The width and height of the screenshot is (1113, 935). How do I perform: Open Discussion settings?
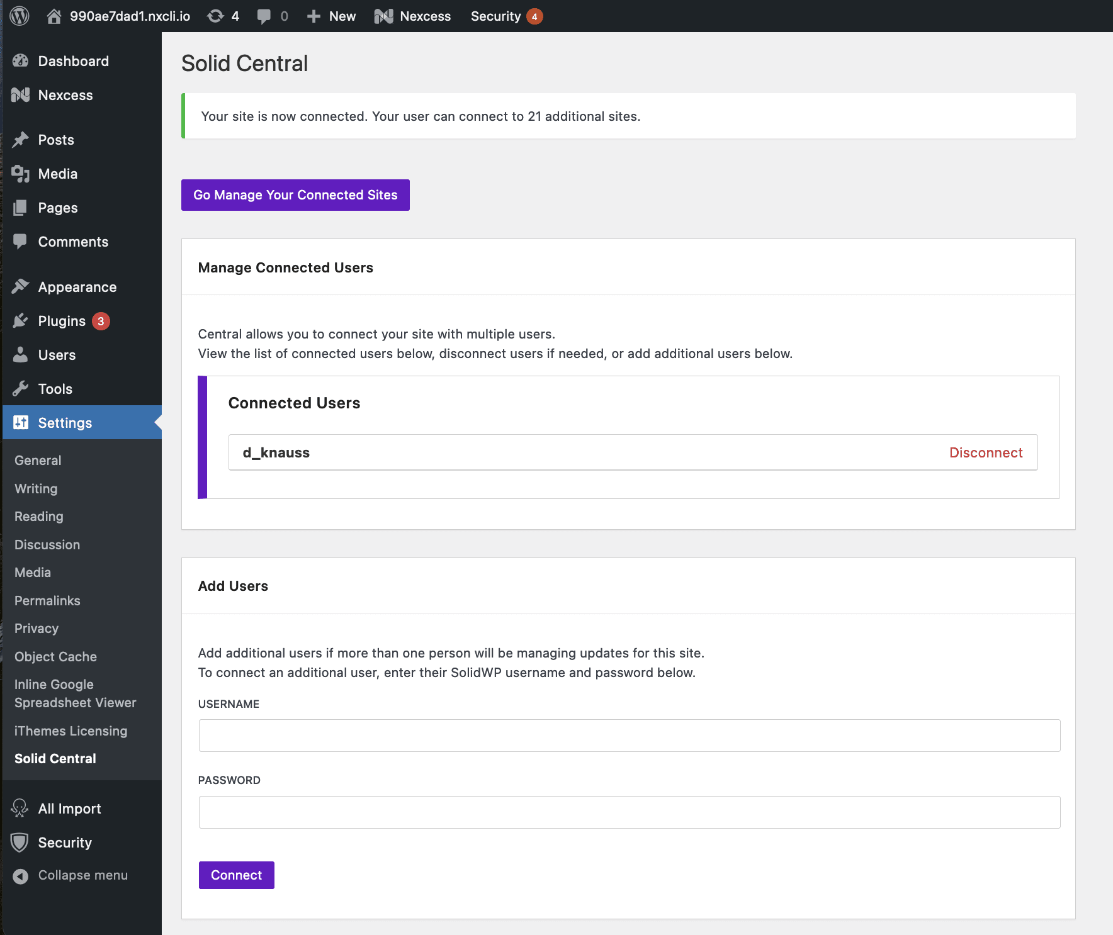tap(47, 544)
